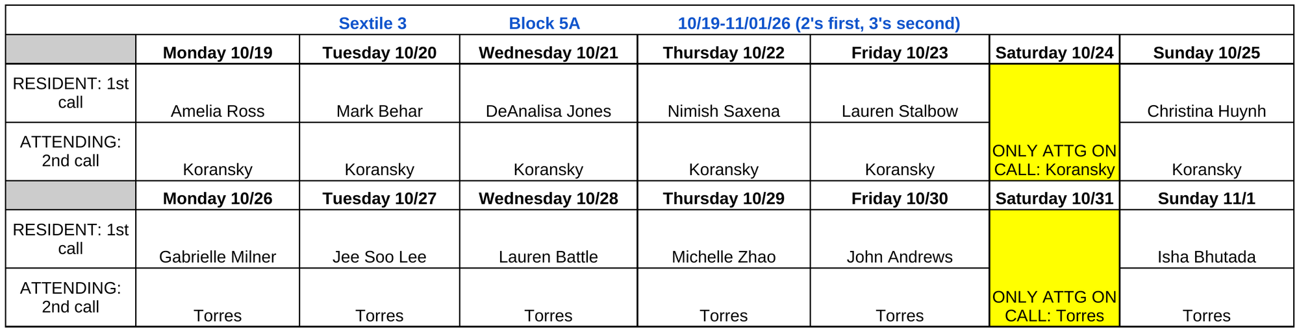The height and width of the screenshot is (332, 1299).
Task: Click the Mark Behar cell
Action: (379, 93)
